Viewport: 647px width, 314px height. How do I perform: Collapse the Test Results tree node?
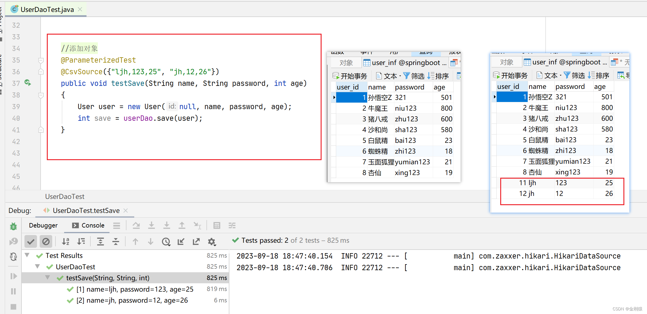click(27, 255)
